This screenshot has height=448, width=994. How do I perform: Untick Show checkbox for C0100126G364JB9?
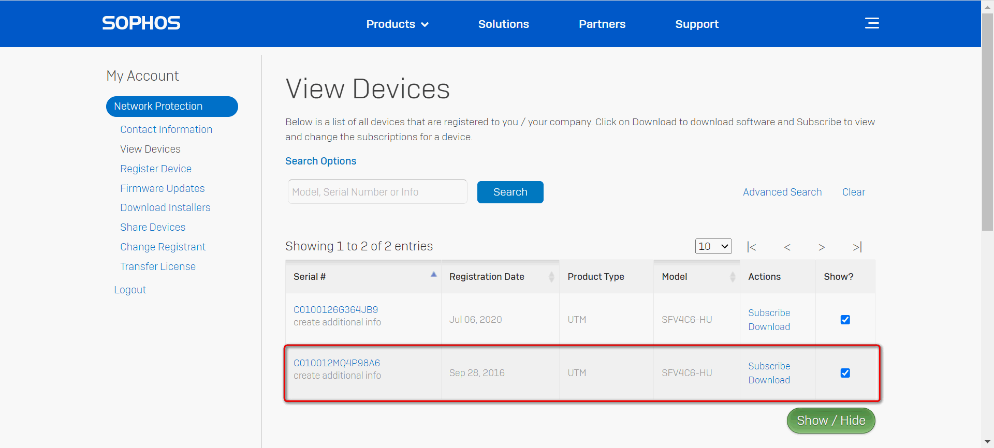845,320
